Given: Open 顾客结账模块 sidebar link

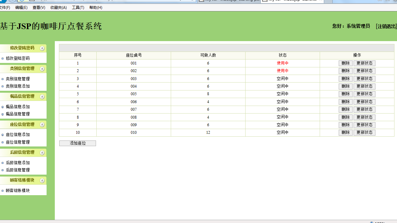Looking at the screenshot, I should click(18, 191).
